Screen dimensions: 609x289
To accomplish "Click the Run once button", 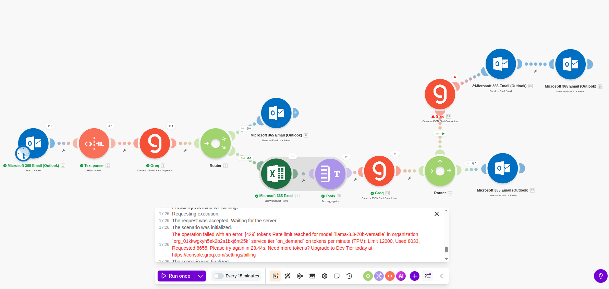I will pyautogui.click(x=176, y=276).
